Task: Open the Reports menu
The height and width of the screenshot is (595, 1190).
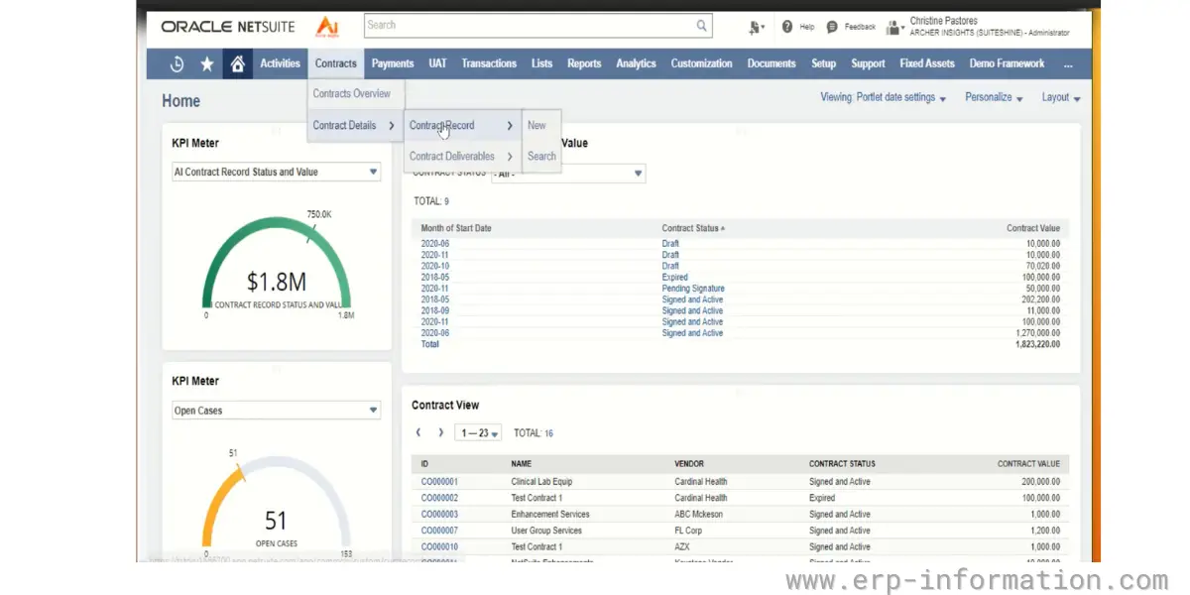Action: tap(584, 63)
